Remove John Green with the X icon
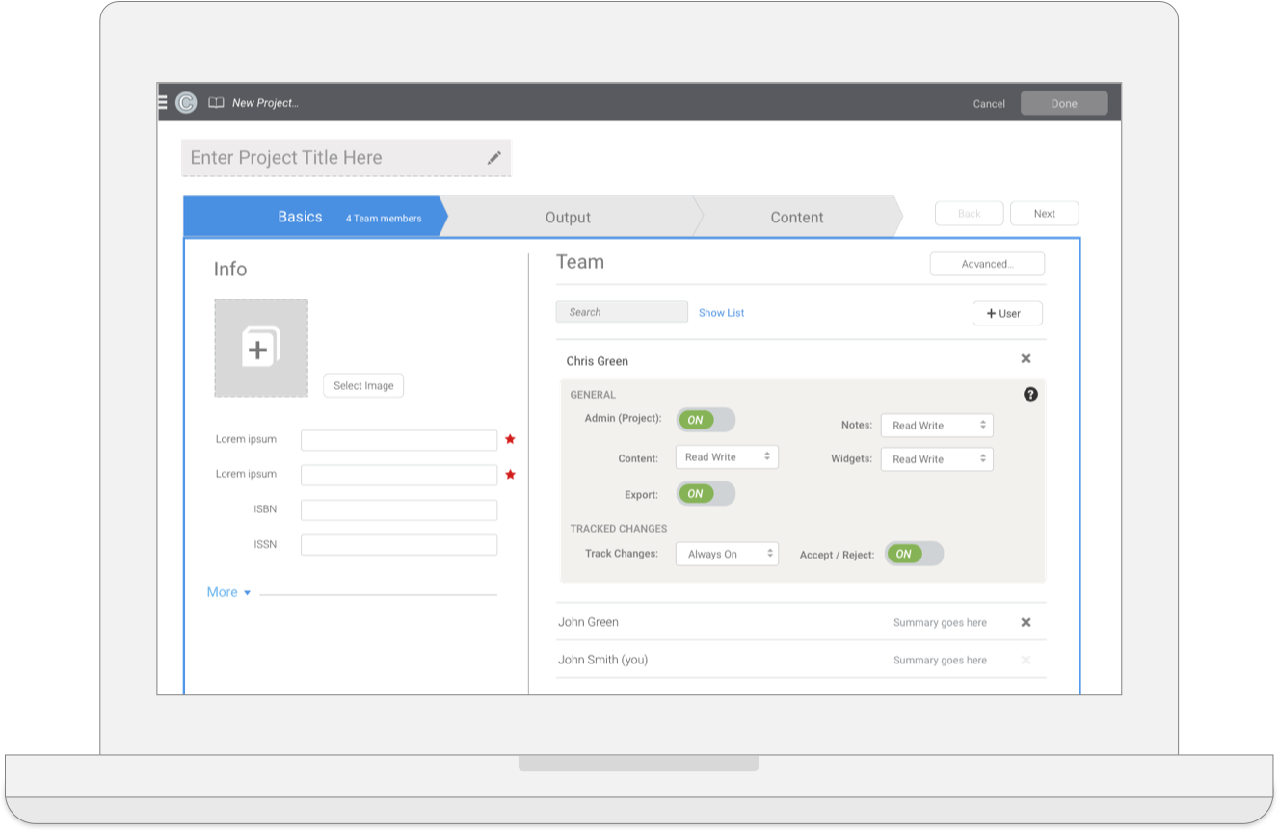 [1026, 622]
